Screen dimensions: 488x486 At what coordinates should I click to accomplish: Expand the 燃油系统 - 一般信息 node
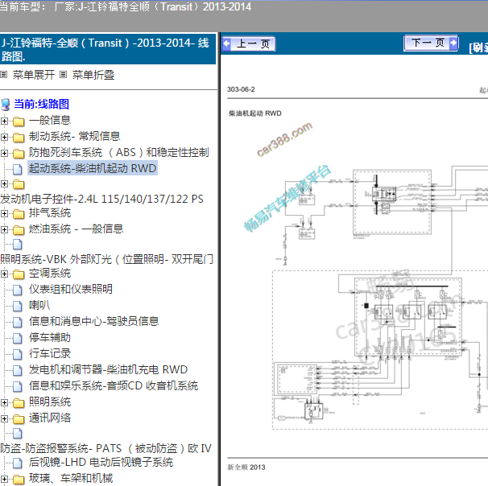5,229
